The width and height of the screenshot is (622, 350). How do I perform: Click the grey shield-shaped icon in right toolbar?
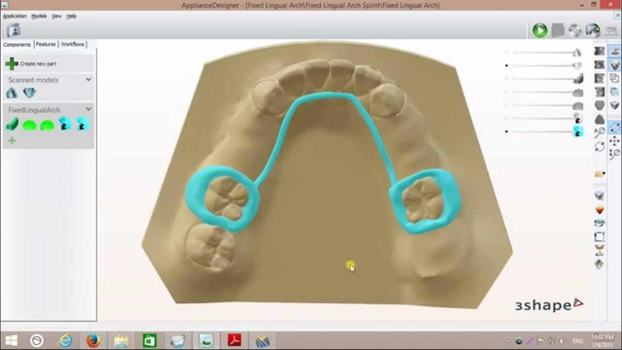click(600, 105)
